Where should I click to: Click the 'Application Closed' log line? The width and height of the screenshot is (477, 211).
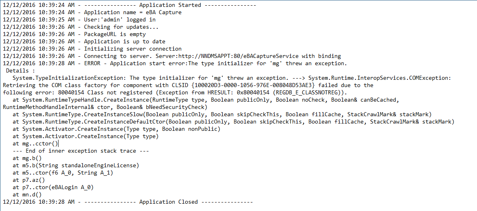(x=128, y=202)
